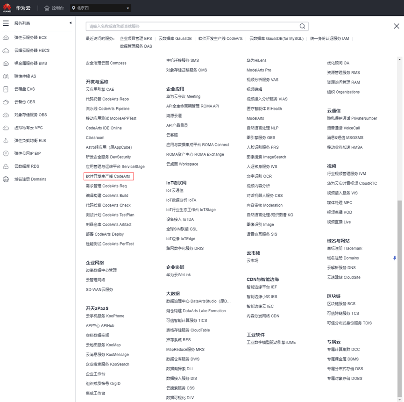Click the service search magnifier icon
404x402 pixels.
coord(302,26)
